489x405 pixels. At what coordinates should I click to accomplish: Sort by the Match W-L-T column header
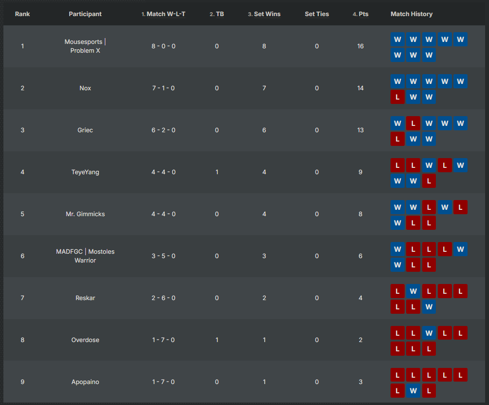click(x=166, y=14)
